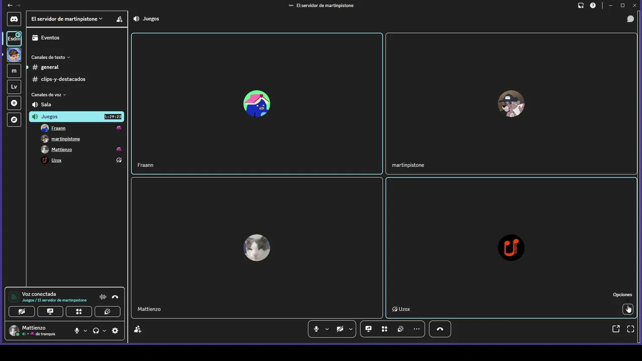
Task: Collapse the Canales de voz category
Action: pos(49,95)
